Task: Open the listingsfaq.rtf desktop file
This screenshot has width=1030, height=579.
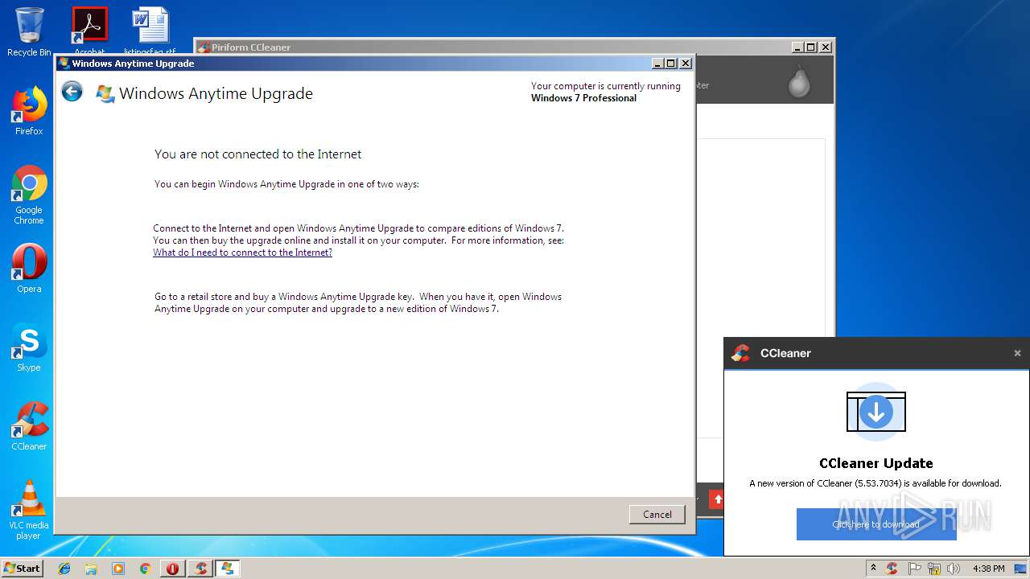Action: coord(150,31)
